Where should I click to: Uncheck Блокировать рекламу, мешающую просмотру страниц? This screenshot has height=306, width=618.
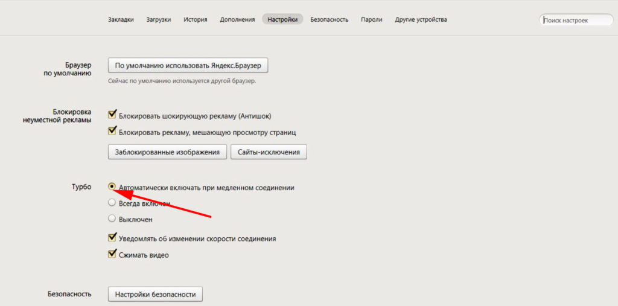[x=112, y=131]
